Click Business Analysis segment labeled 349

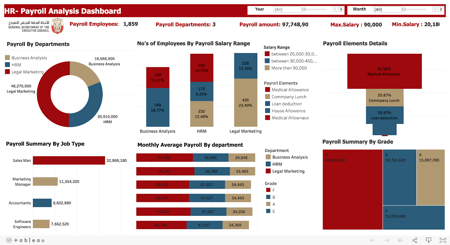point(158,107)
